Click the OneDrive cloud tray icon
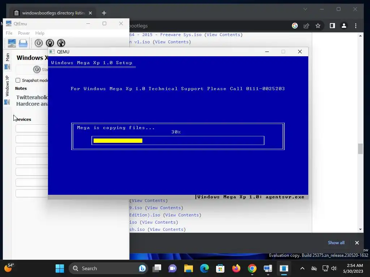The height and width of the screenshot is (277, 370). [314, 268]
